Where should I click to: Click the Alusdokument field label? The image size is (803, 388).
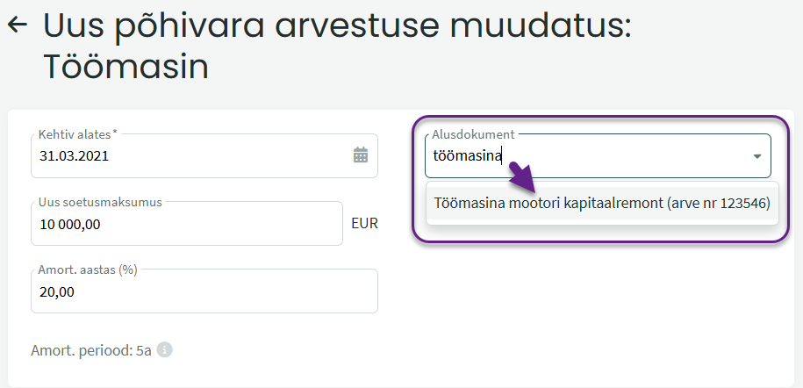473,134
